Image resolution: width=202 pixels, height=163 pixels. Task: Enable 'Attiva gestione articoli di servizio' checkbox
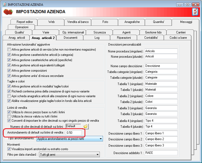click(9, 49)
